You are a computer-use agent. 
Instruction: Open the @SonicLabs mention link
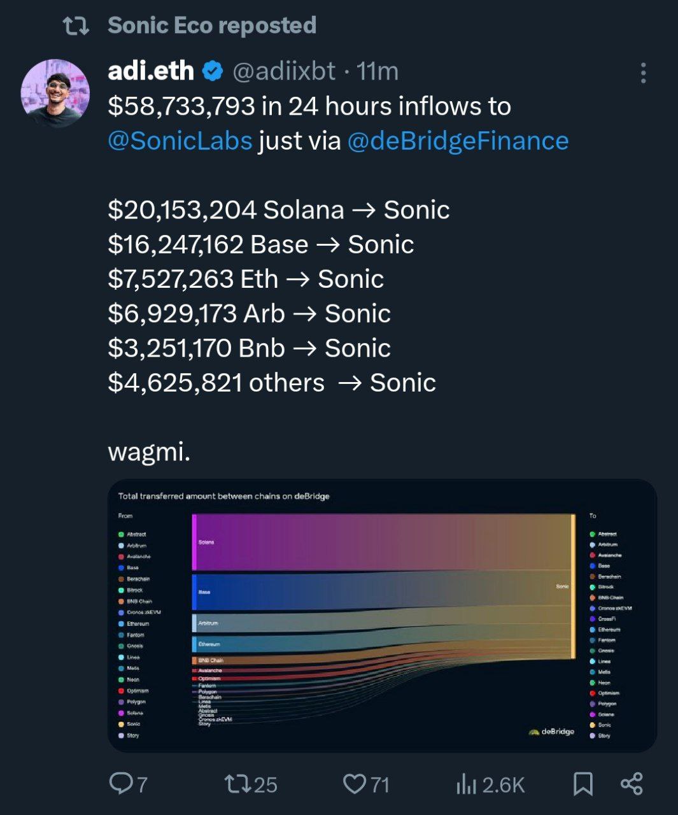180,141
